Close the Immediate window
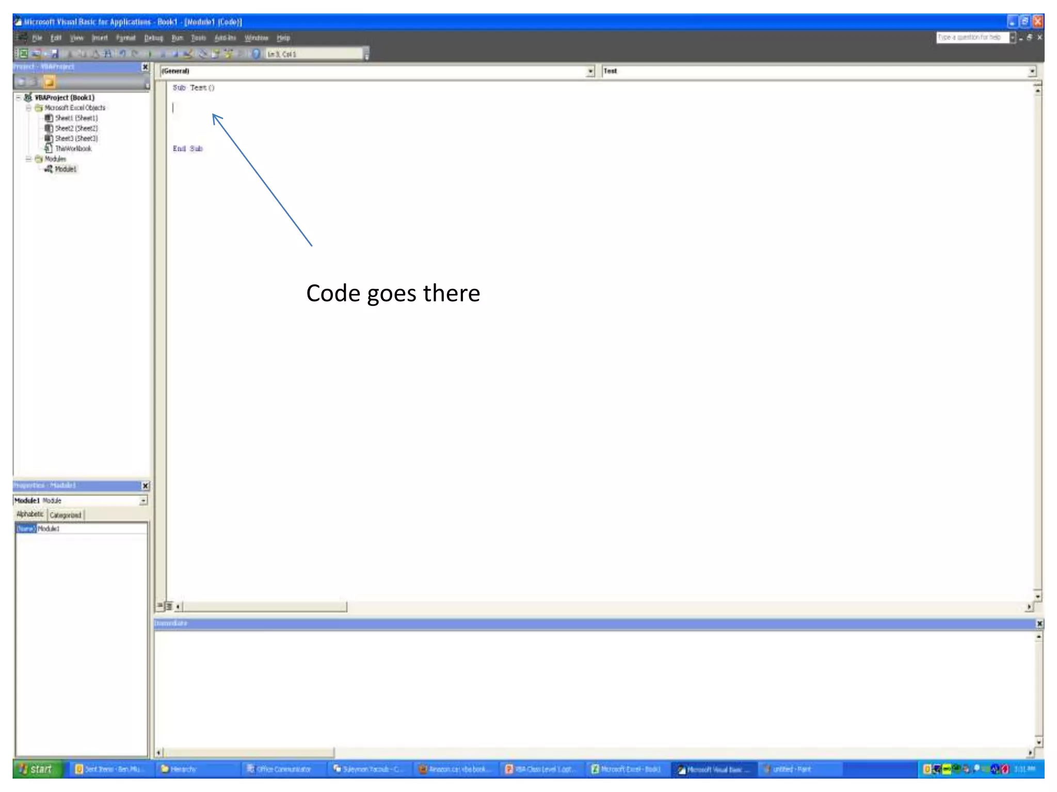The width and height of the screenshot is (1057, 792). [x=1039, y=624]
